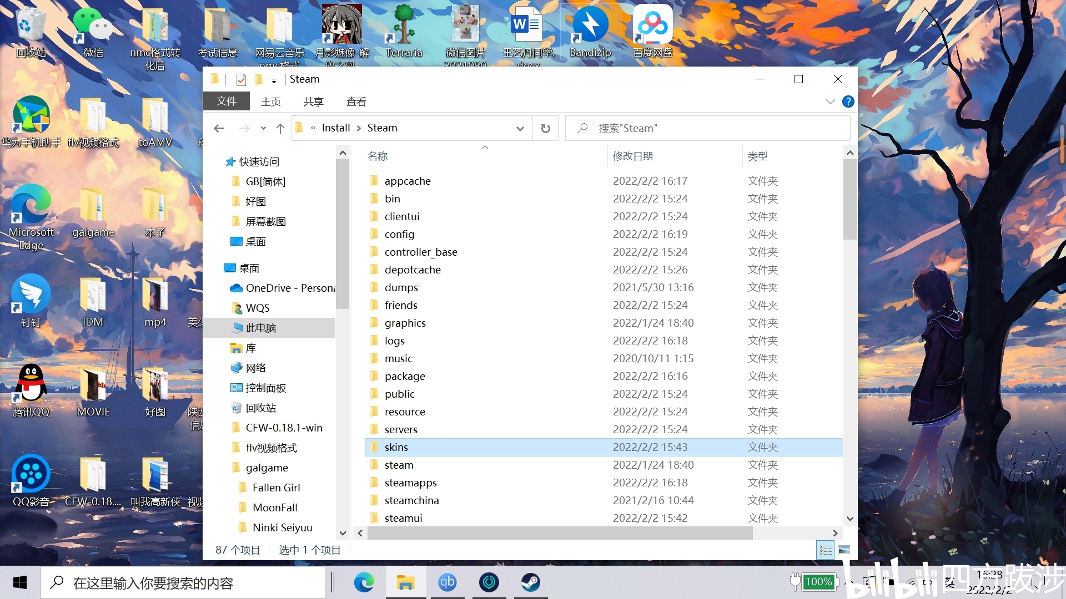Click the refresh button beside address bar
The height and width of the screenshot is (599, 1066).
(x=545, y=128)
